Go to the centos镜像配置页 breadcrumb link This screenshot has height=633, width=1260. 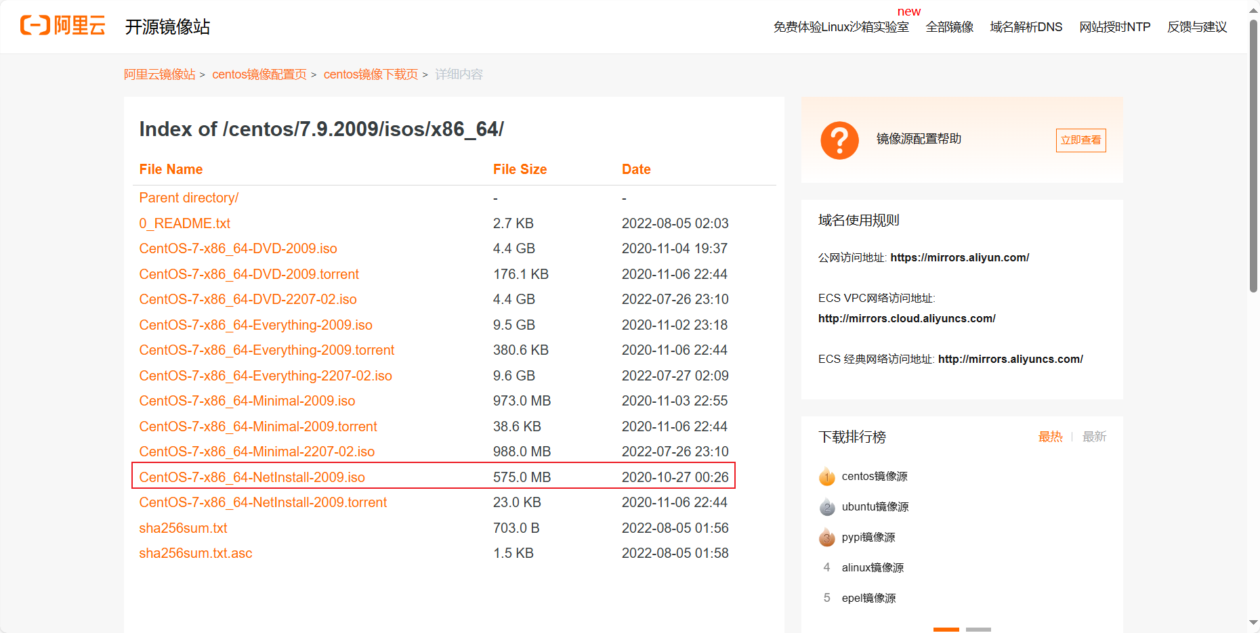click(259, 74)
